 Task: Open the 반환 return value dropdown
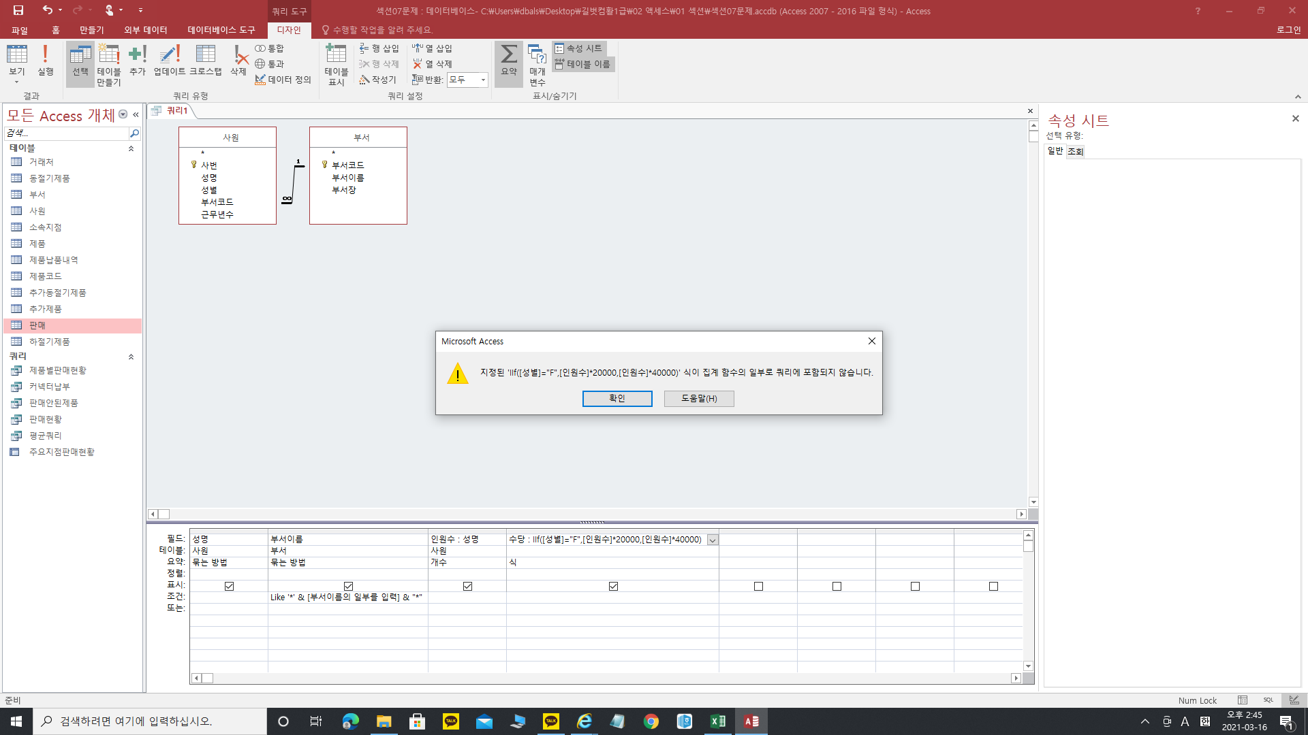(x=483, y=80)
